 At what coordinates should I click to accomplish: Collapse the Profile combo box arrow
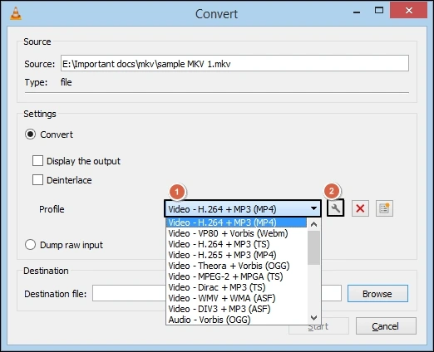[x=313, y=208]
